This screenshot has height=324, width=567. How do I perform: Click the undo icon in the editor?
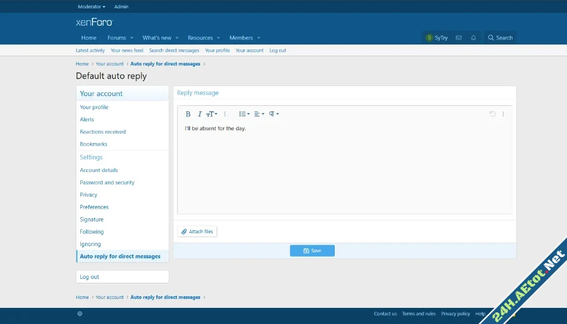click(492, 114)
